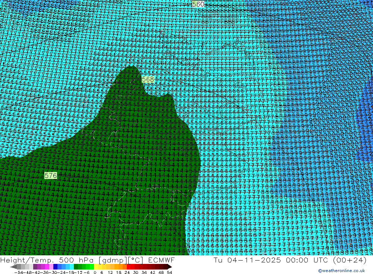The width and height of the screenshot is (373, 274).
Task: Click the 576 contour height label
Action: [51, 176]
